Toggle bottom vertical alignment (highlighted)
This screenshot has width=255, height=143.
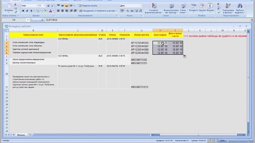67,6
